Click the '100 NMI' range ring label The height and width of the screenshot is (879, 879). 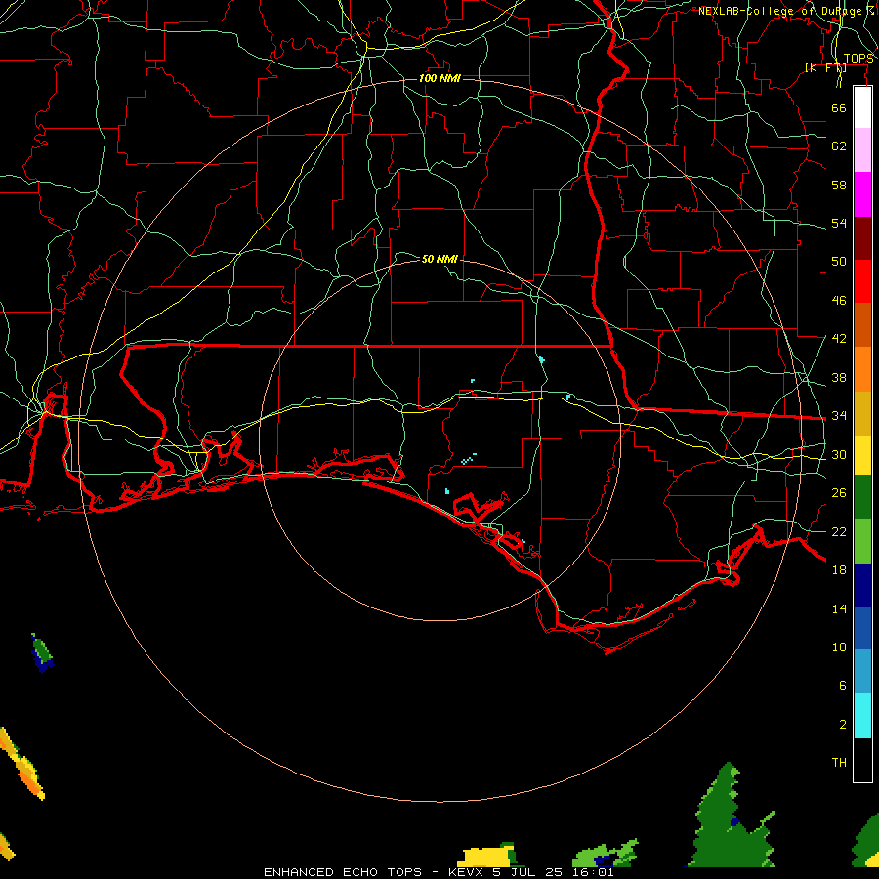point(439,78)
